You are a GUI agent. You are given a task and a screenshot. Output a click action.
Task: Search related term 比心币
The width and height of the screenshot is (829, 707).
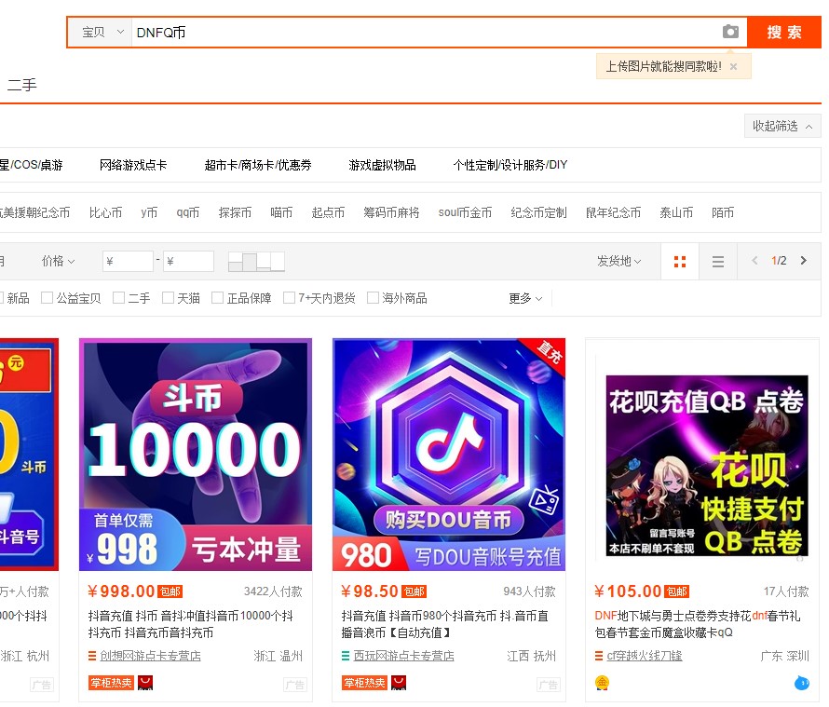point(106,212)
